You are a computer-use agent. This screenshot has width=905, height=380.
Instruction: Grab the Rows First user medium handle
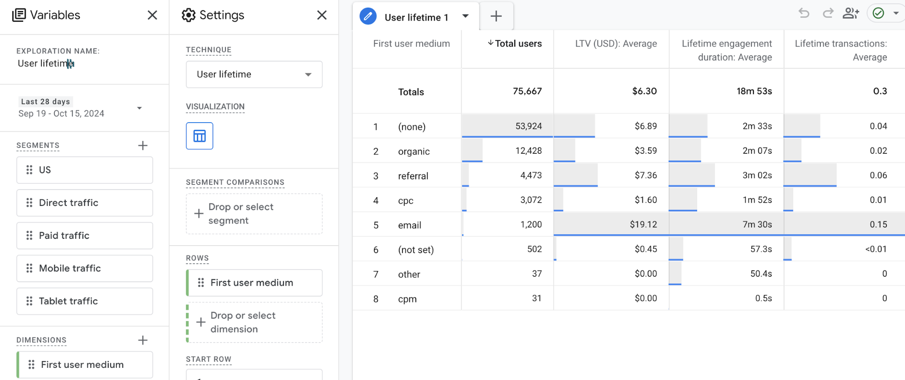tap(201, 283)
